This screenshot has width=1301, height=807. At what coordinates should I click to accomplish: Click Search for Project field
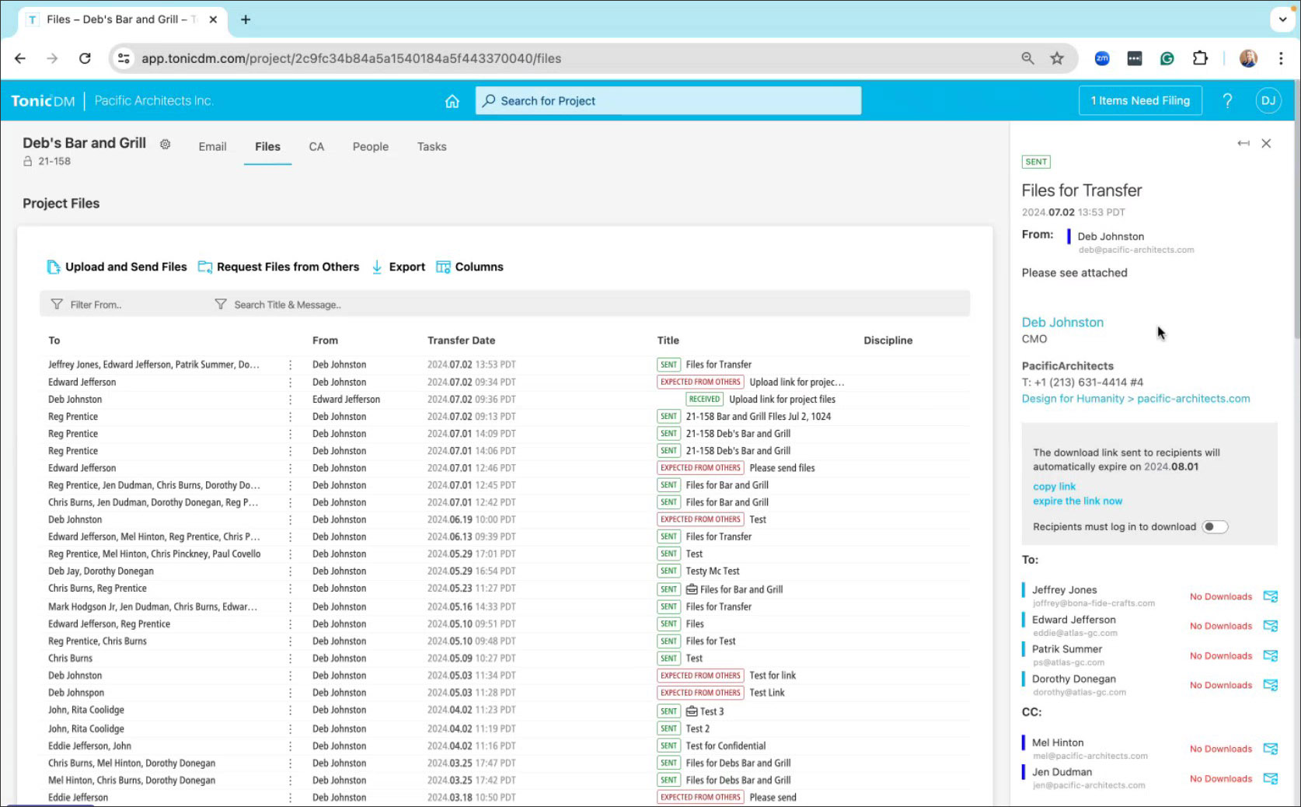coord(668,101)
